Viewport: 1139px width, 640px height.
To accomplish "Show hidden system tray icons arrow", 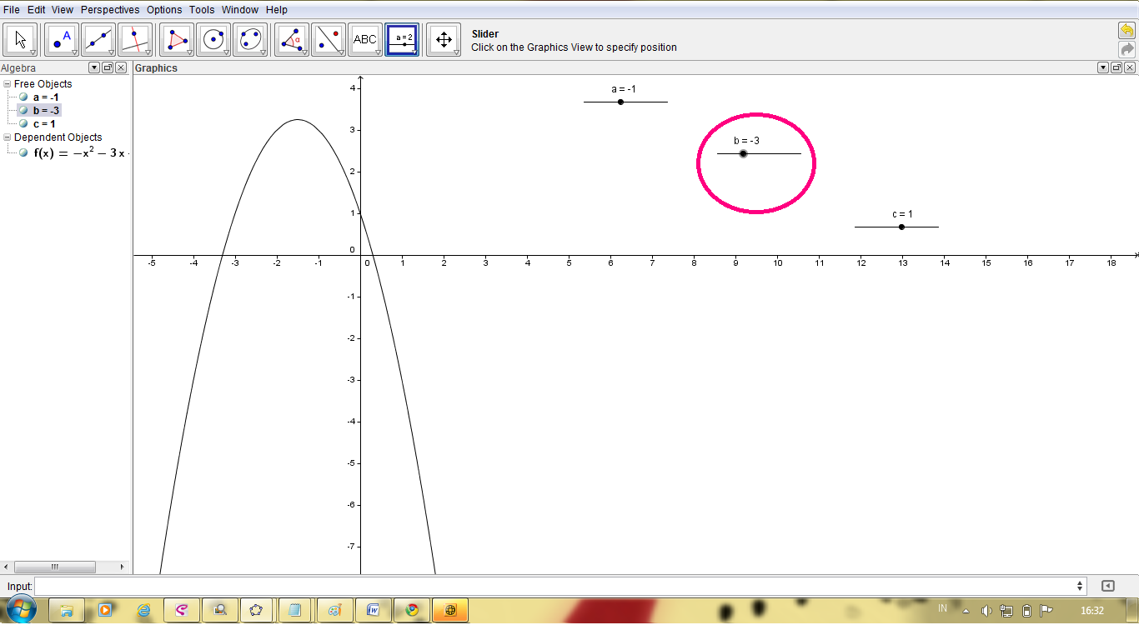I will pyautogui.click(x=966, y=611).
